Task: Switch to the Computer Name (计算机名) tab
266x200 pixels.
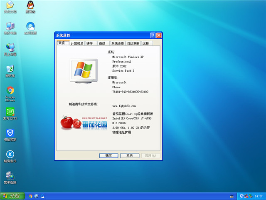Action: click(x=77, y=43)
